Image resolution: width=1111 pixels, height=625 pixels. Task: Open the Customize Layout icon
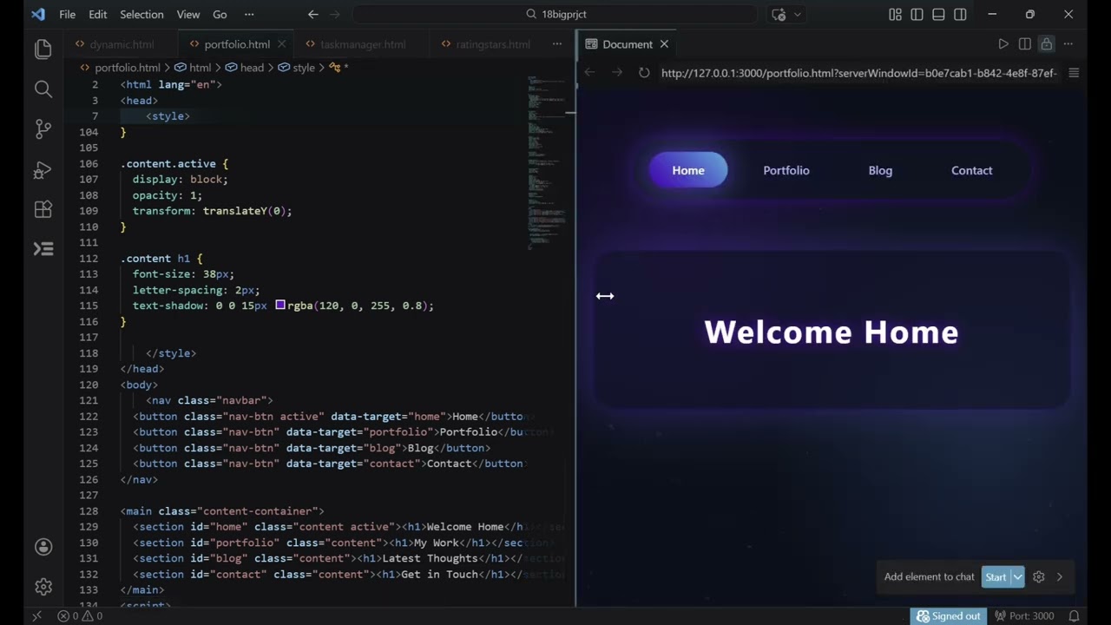click(x=895, y=14)
